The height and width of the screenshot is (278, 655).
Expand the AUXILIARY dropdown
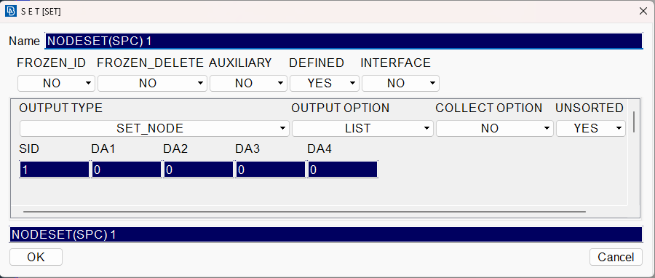tap(249, 83)
